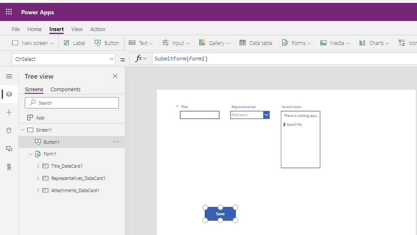Image resolution: width=417 pixels, height=235 pixels.
Task: Close the Tree view panel
Action: click(115, 76)
